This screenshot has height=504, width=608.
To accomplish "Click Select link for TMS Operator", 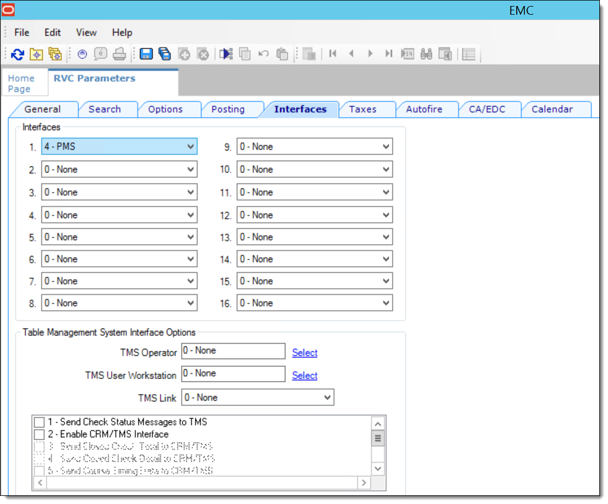I will tap(305, 352).
